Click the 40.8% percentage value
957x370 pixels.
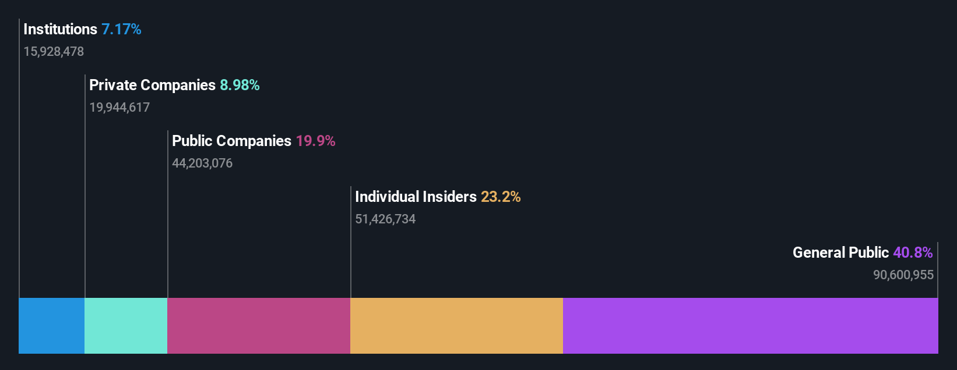coord(913,252)
